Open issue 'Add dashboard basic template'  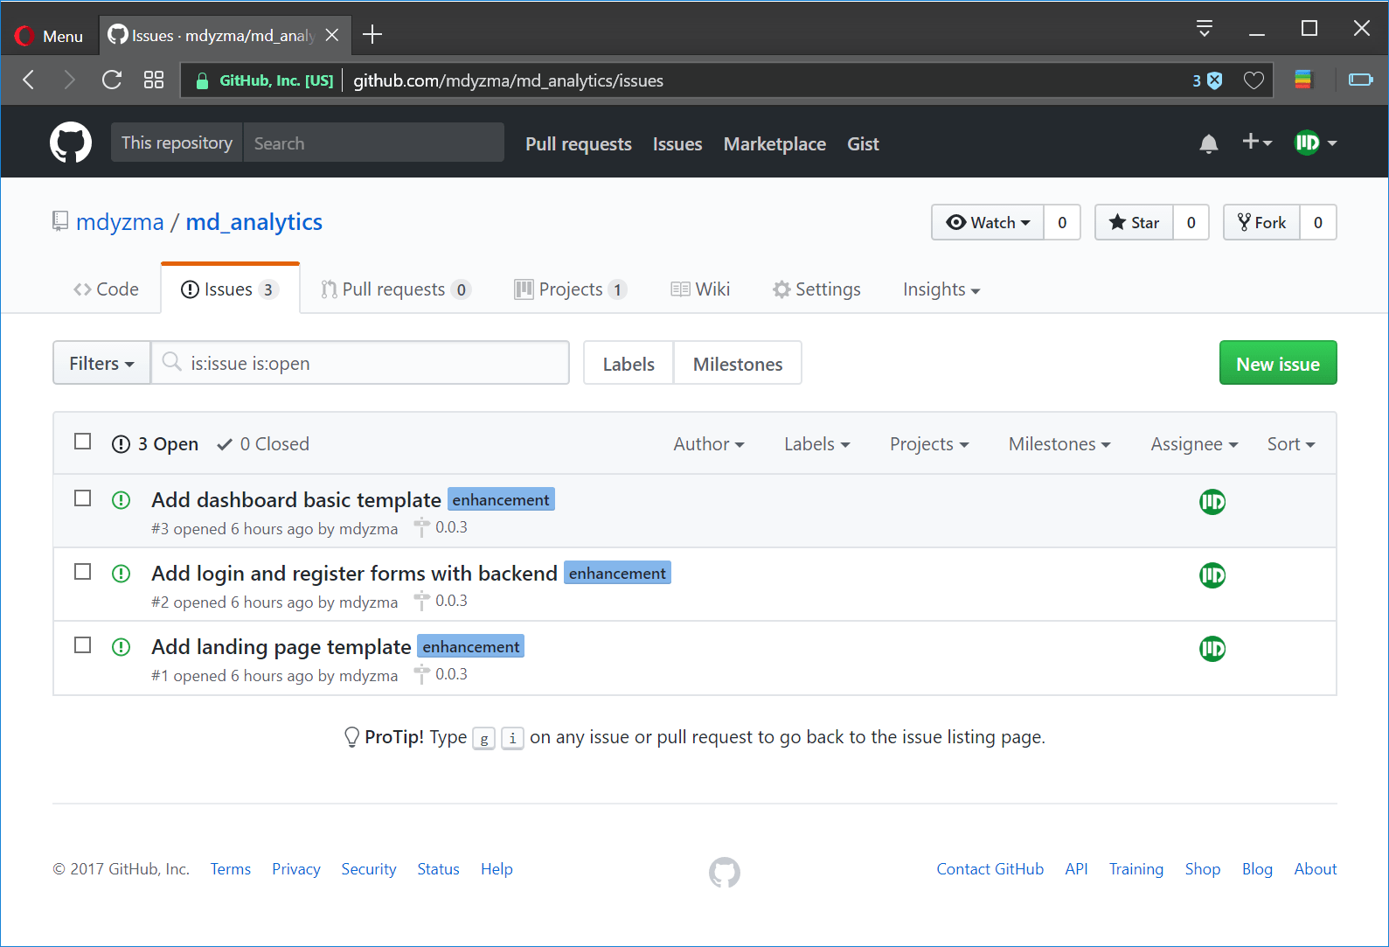[296, 500]
